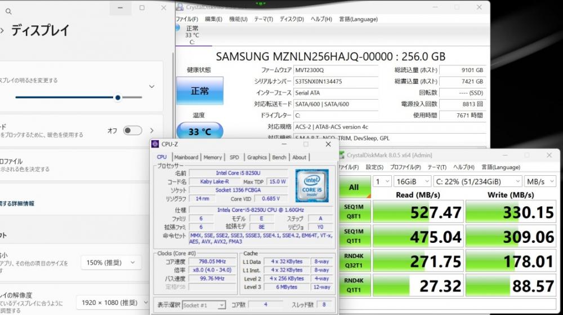Switch to the Graphics tab in CPU-Z
563x315 pixels.
coord(257,157)
